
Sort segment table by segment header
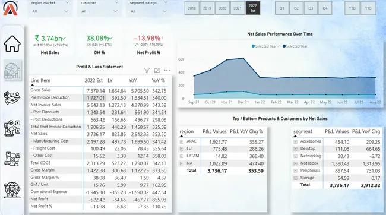(303, 131)
